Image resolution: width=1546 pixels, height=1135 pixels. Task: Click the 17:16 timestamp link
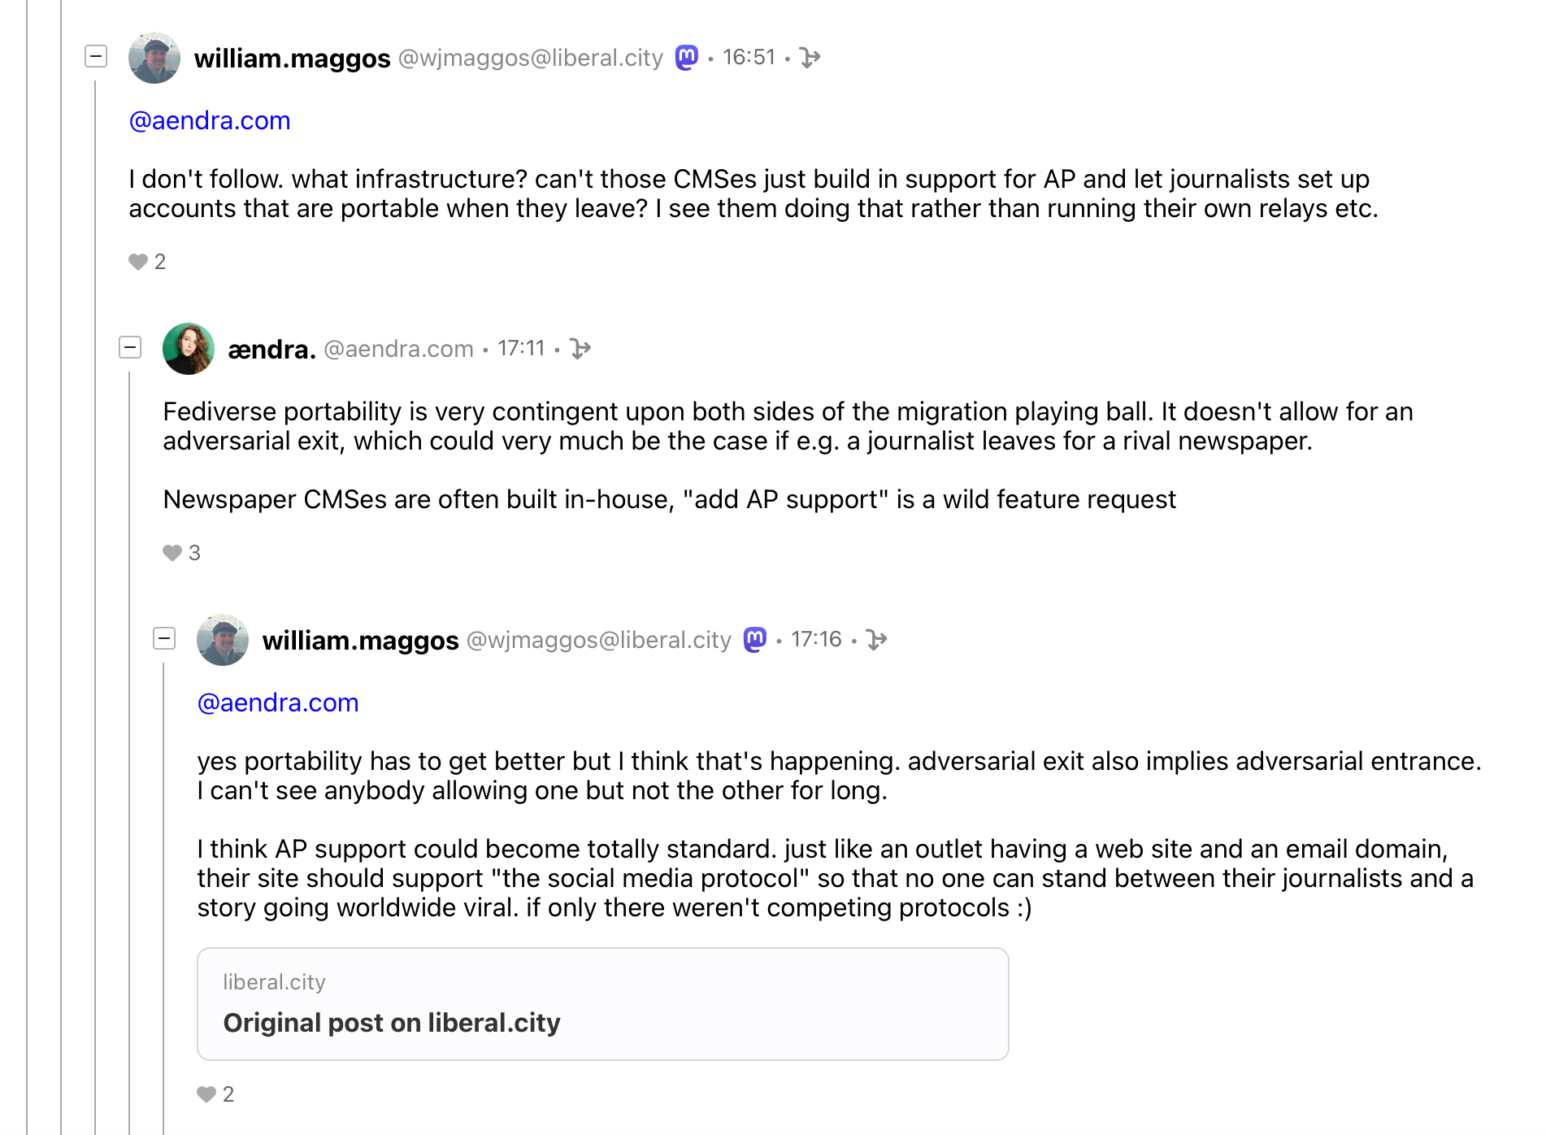point(816,639)
